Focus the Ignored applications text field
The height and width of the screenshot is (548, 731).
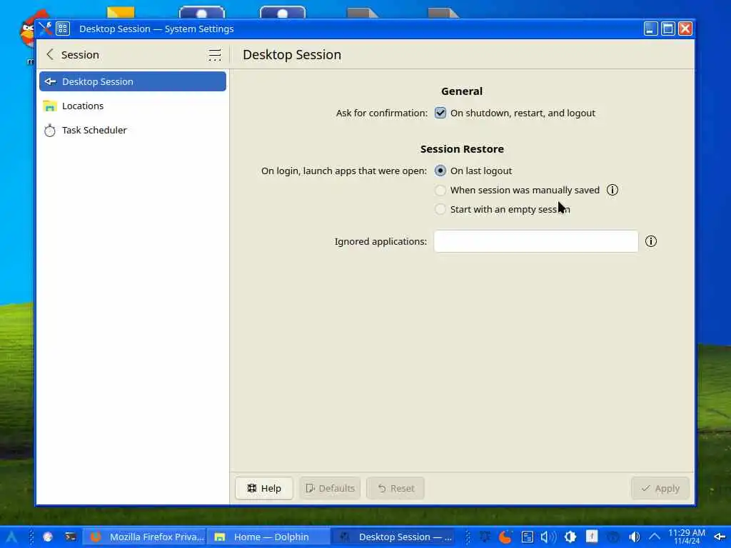pyautogui.click(x=535, y=241)
